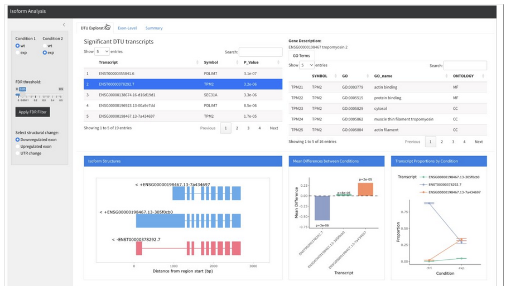Viewport: 506px width, 286px height.
Task: Click the Apply FDR Filter button
Action: [32, 112]
